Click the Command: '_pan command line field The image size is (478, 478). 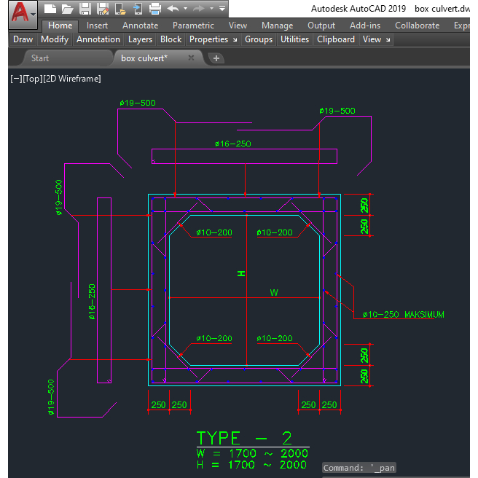click(359, 468)
